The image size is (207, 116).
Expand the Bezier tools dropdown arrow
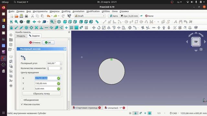click(155, 22)
